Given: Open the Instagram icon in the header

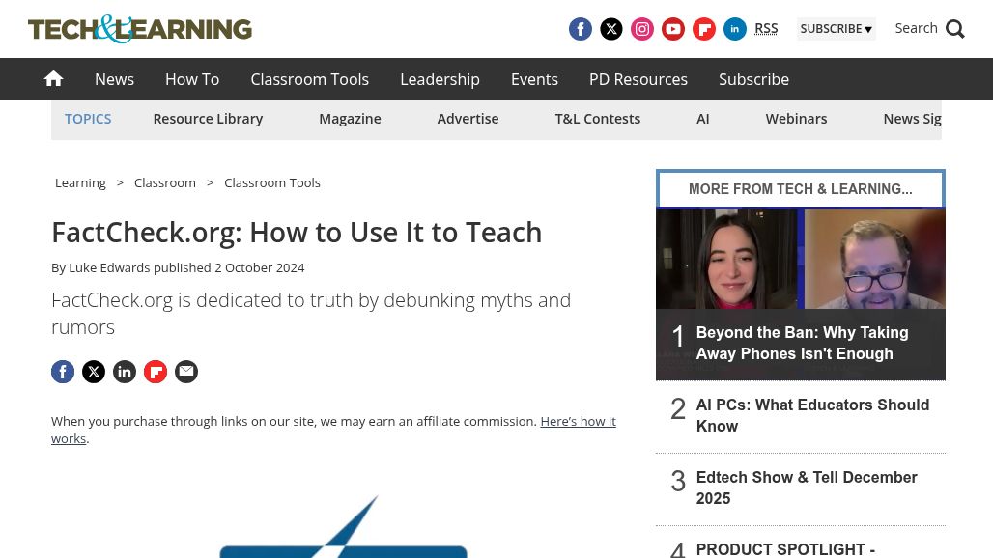Looking at the screenshot, I should pyautogui.click(x=642, y=29).
